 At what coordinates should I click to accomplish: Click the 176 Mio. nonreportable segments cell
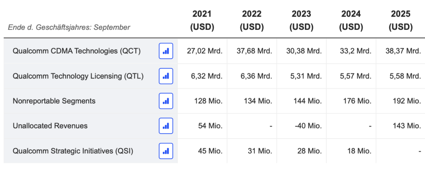pyautogui.click(x=357, y=101)
